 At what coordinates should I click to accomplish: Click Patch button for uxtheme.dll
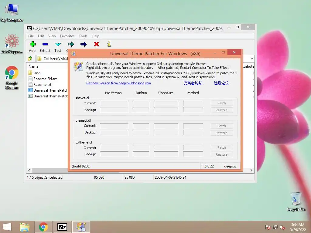point(221,148)
